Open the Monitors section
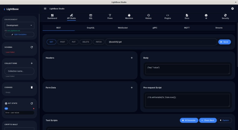 click(129, 17)
